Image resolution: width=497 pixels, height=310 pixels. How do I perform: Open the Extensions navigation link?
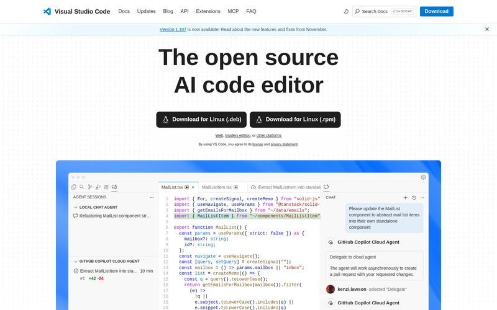tap(208, 11)
